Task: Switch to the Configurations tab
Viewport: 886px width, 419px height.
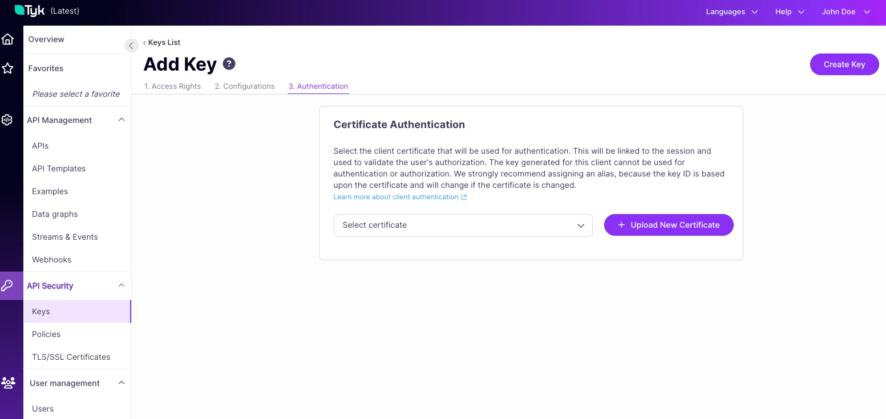Action: [x=244, y=86]
